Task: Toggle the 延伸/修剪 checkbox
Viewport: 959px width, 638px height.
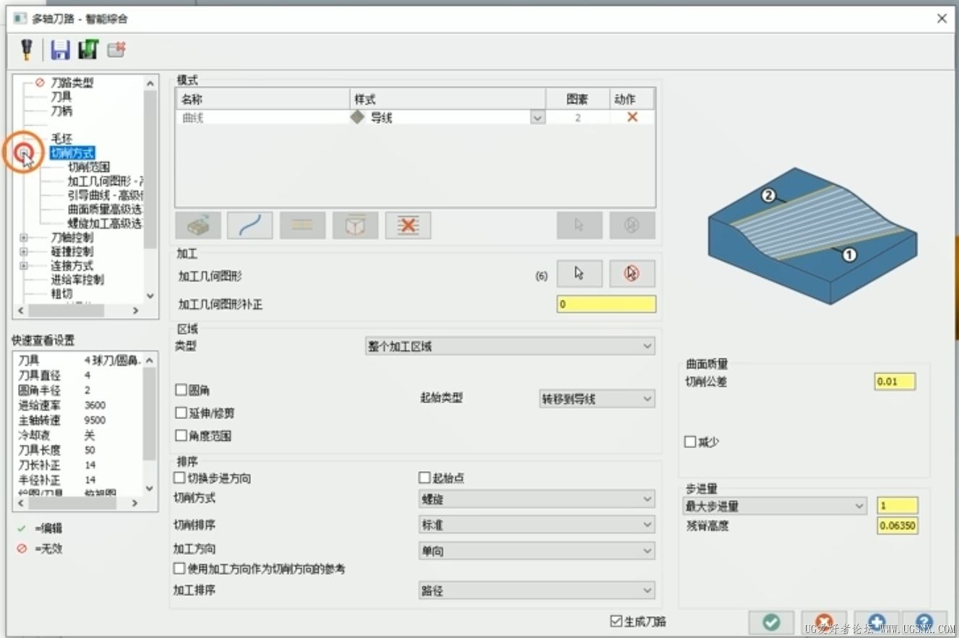Action: click(x=181, y=413)
